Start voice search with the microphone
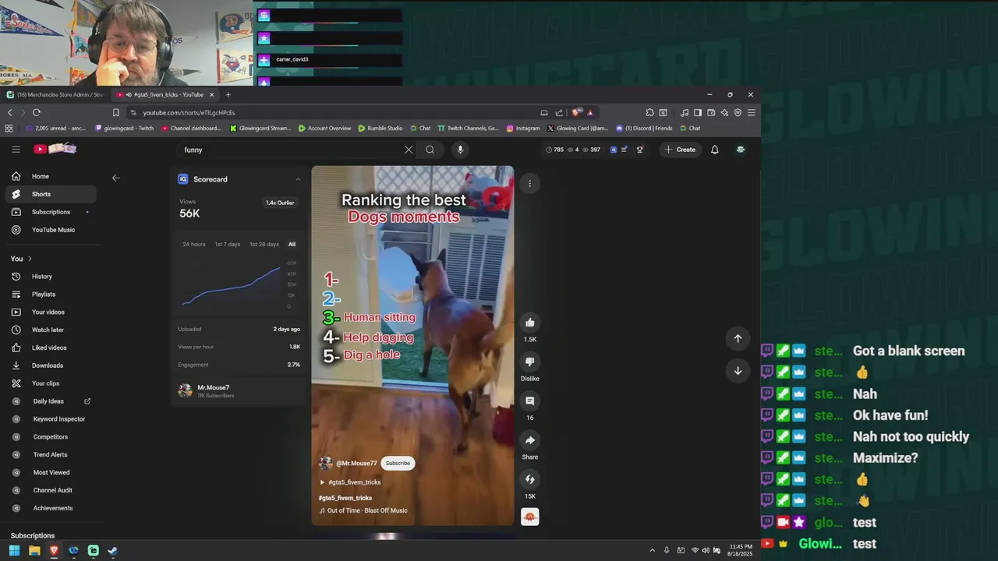This screenshot has height=561, width=998. click(460, 150)
